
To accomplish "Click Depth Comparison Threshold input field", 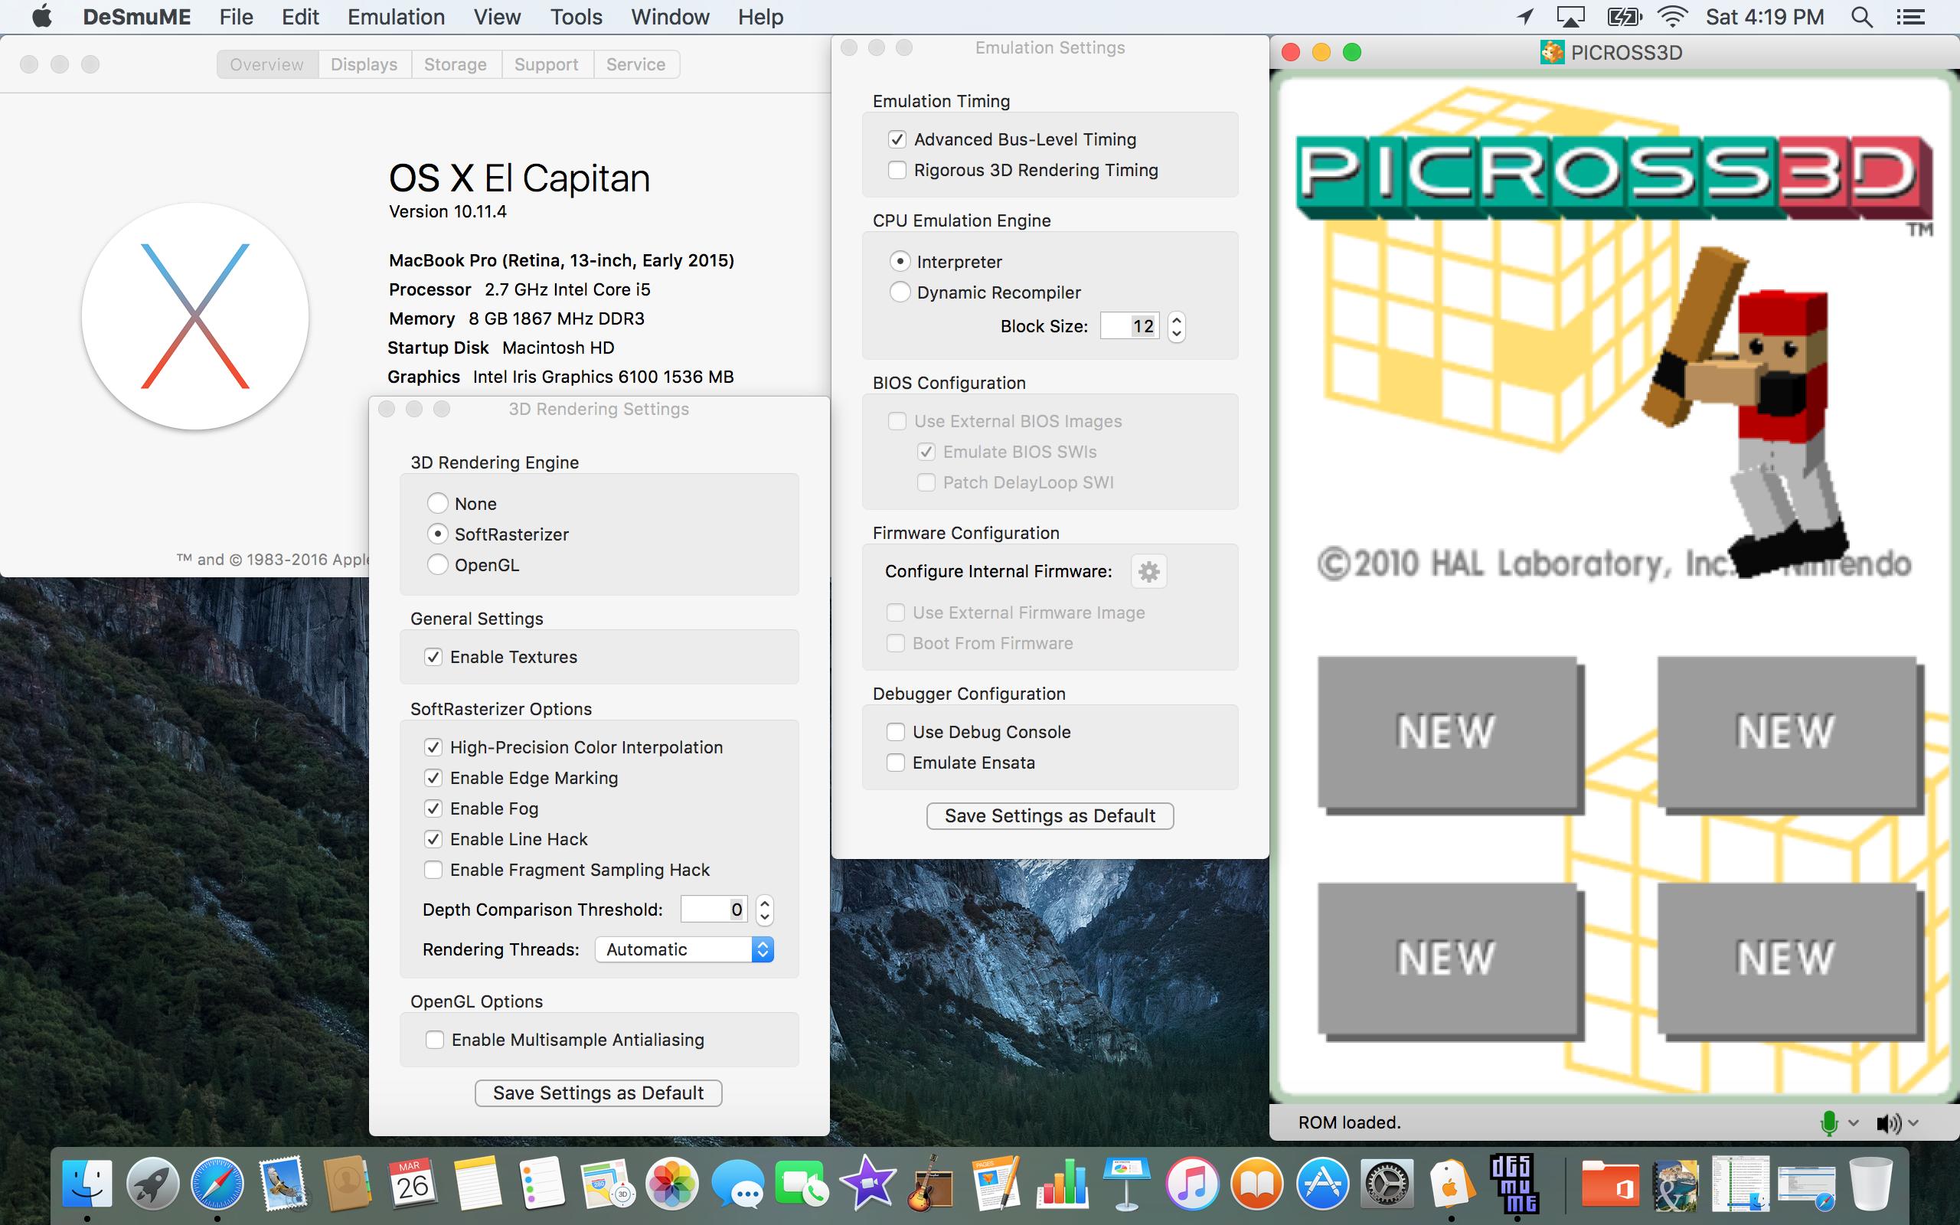I will point(711,909).
